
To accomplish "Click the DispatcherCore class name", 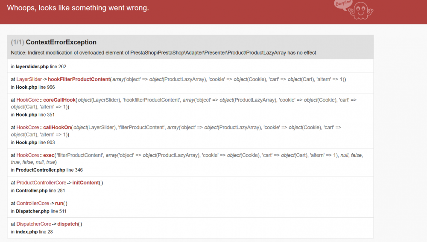I will 34,224.
